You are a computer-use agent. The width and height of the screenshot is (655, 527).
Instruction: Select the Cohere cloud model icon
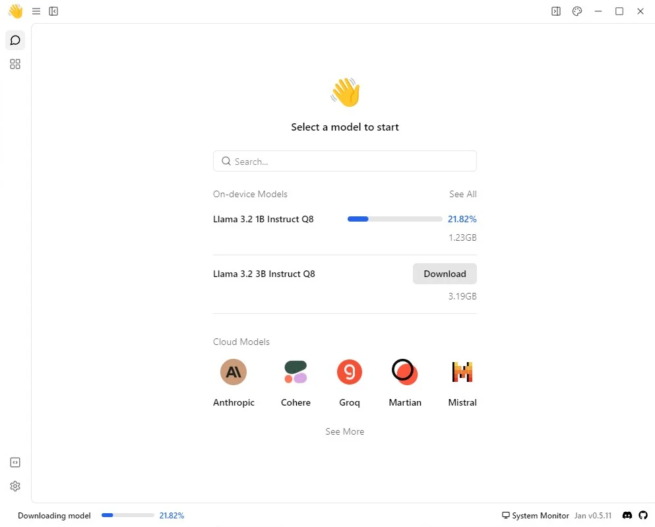pos(296,372)
